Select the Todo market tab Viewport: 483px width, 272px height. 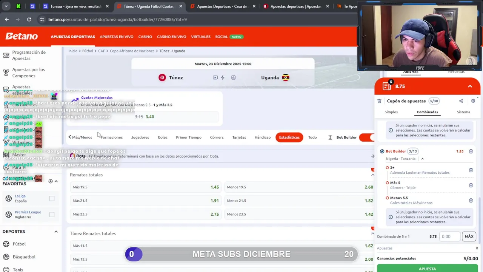(312, 137)
